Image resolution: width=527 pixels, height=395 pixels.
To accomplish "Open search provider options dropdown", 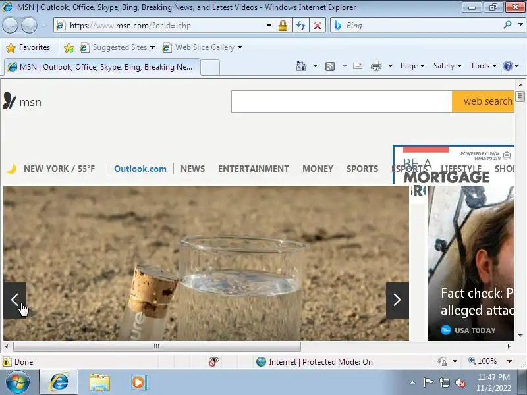I will (520, 25).
